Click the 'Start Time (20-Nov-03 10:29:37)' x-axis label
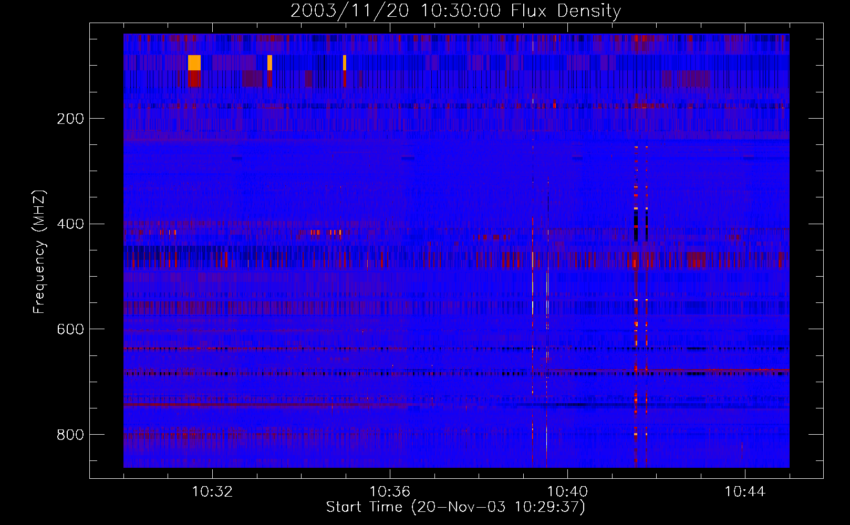850x525 pixels. (455, 507)
